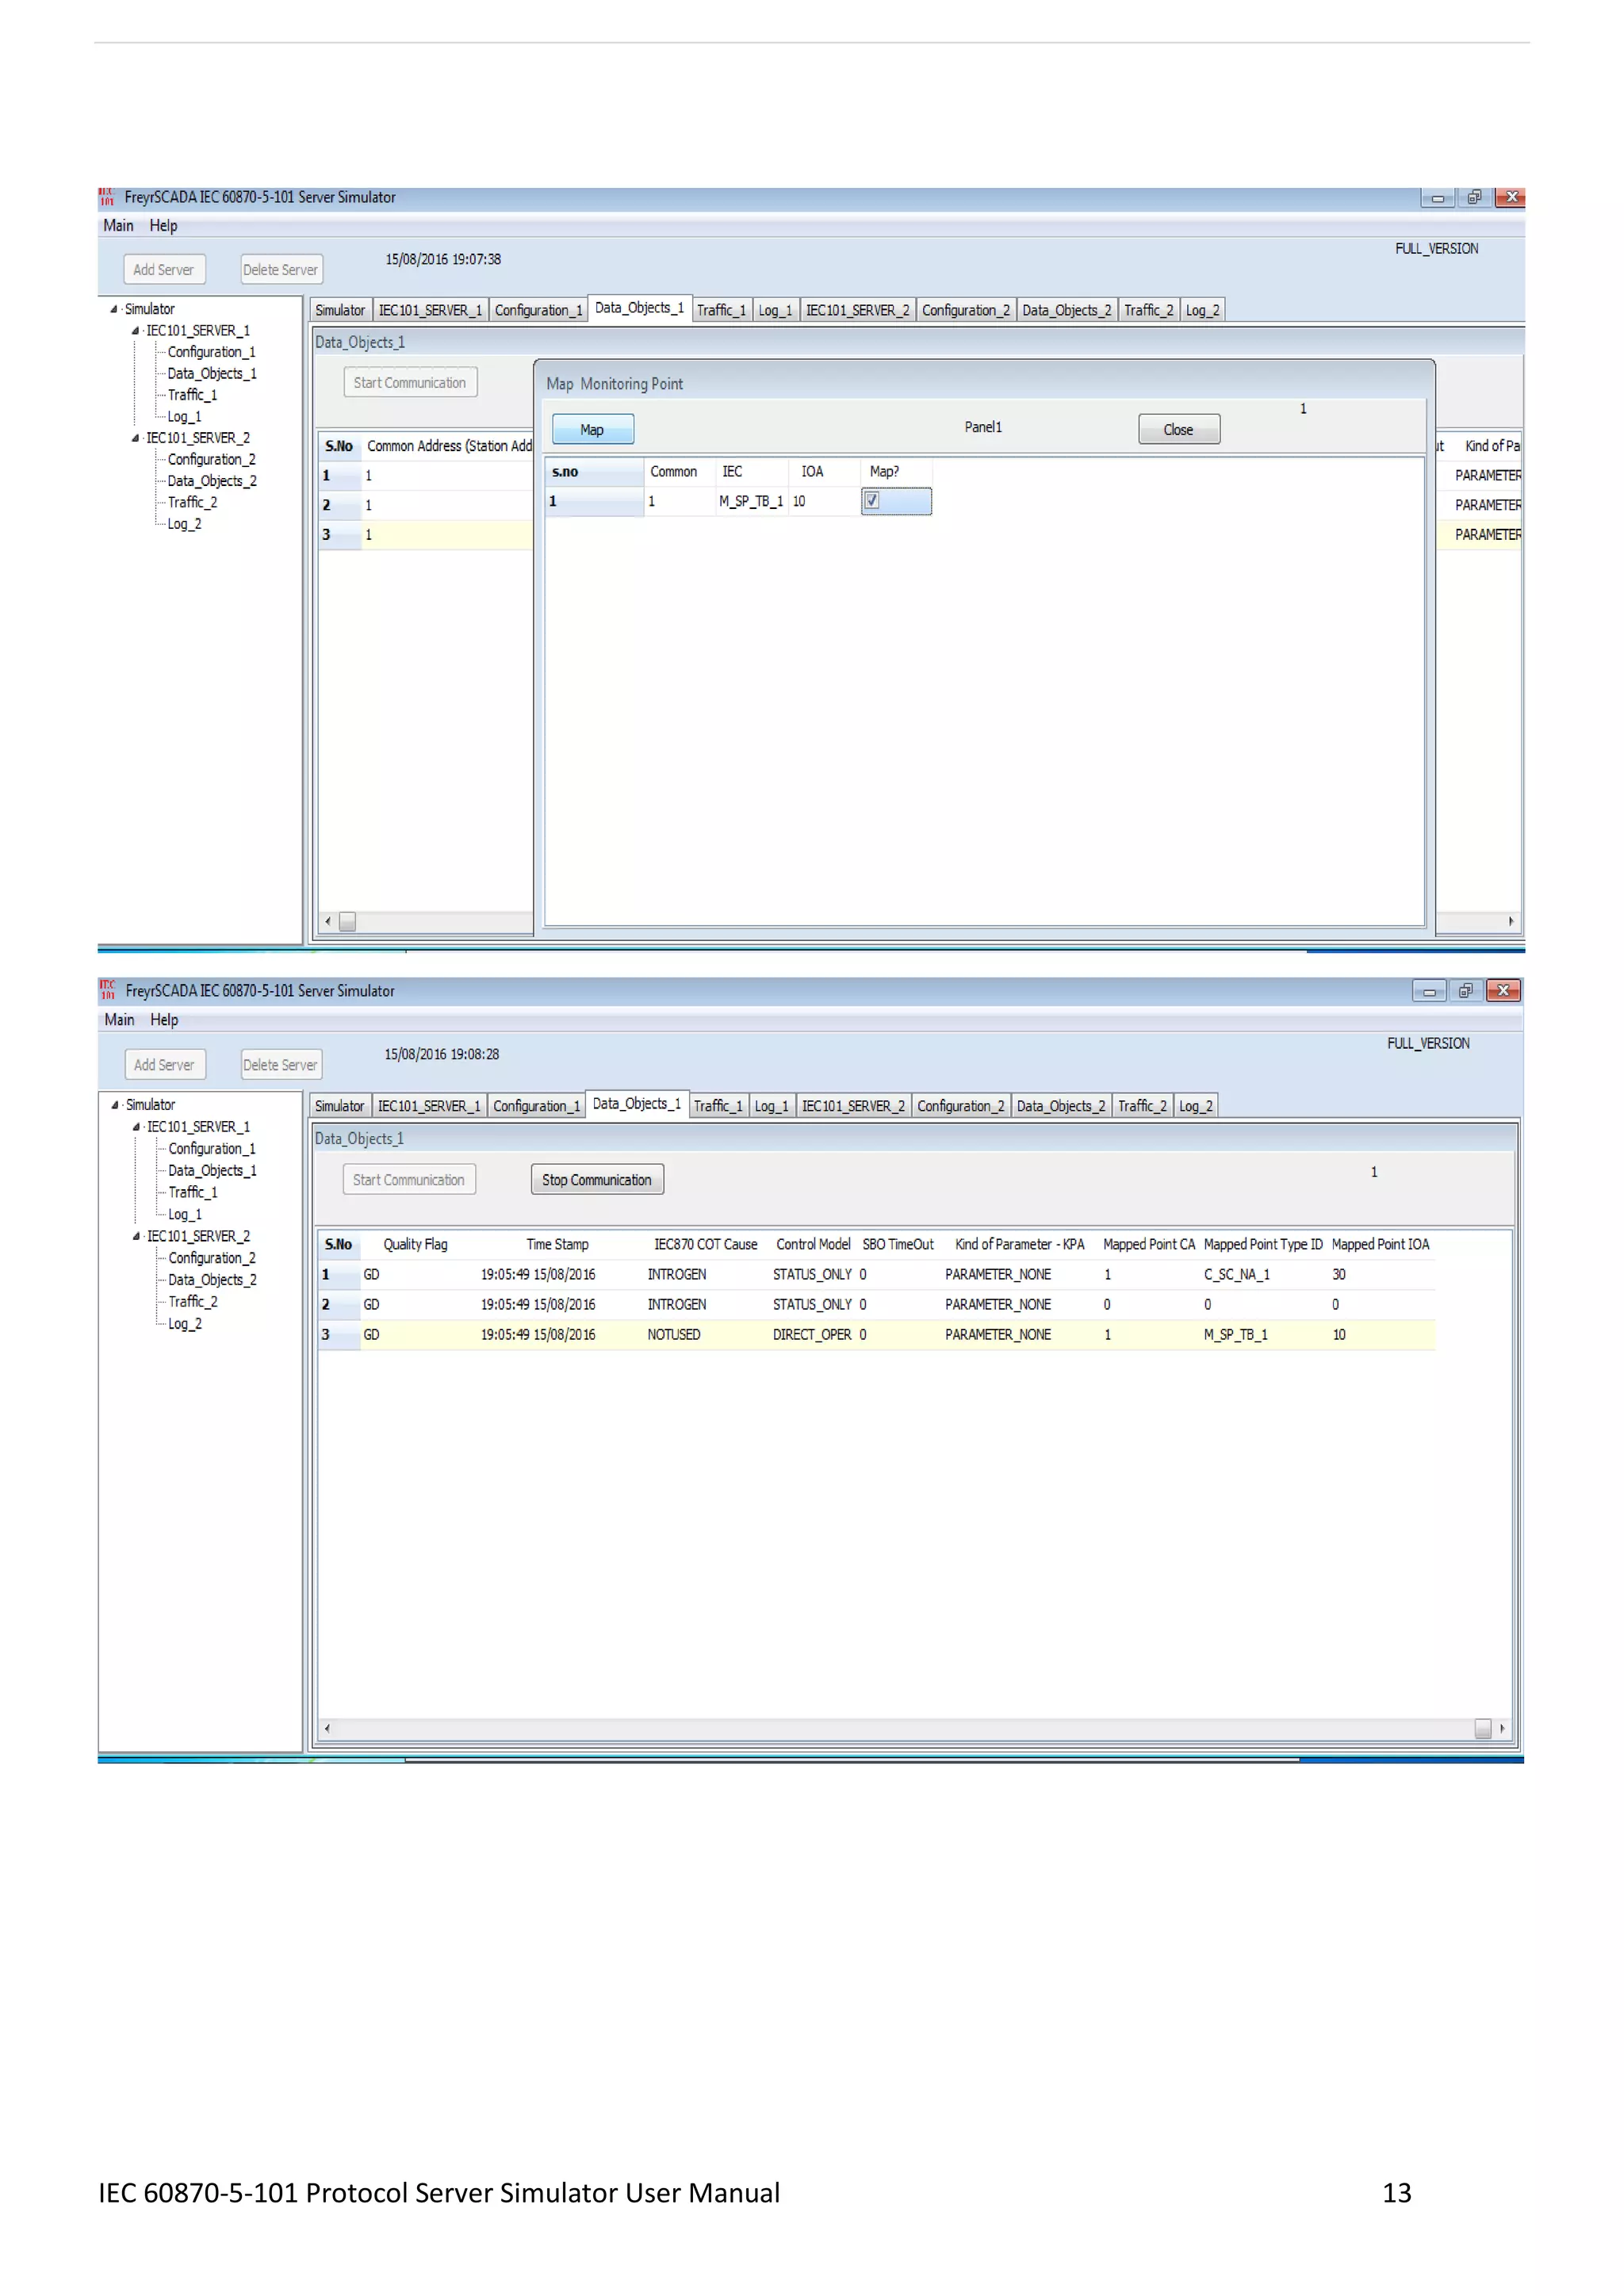Open the Help menu in the lower window
This screenshot has width=1624, height=2296.
pos(164,1020)
